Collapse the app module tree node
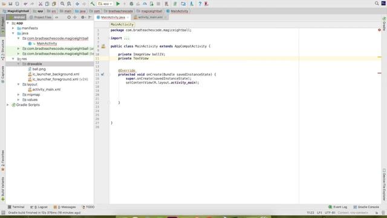This screenshot has height=218, width=387. [8, 23]
